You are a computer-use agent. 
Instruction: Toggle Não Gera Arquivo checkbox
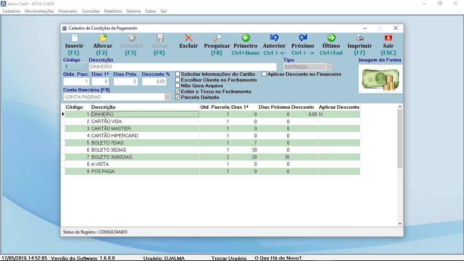[177, 86]
